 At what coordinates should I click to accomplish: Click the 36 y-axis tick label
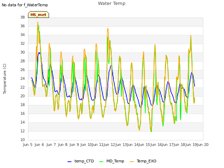(x=22, y=26)
